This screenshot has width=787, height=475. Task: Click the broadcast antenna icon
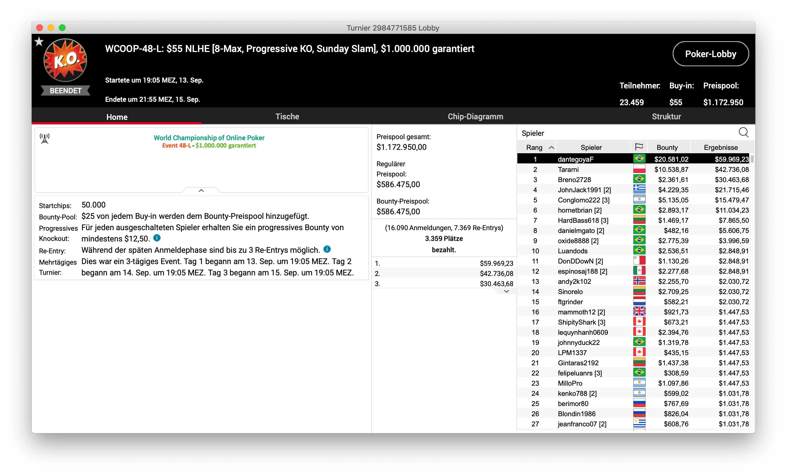pos(45,138)
